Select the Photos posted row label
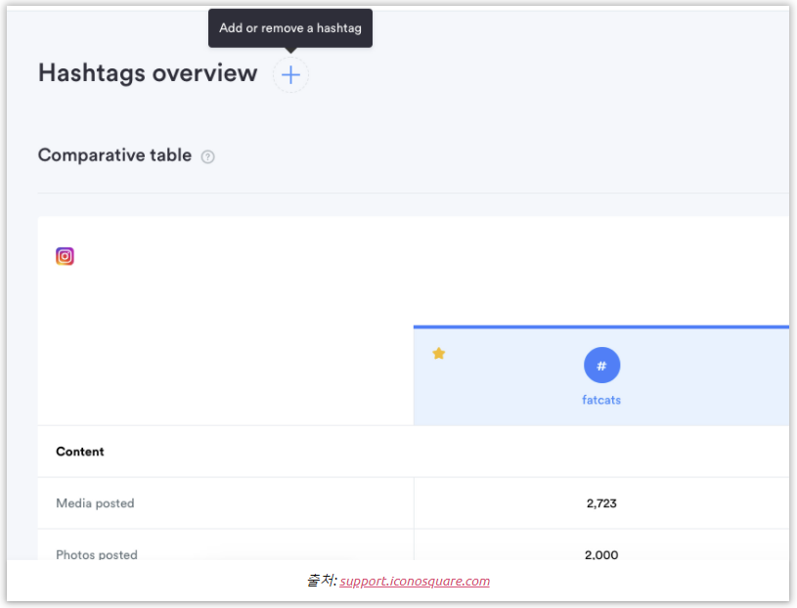This screenshot has width=797, height=608. pos(97,554)
